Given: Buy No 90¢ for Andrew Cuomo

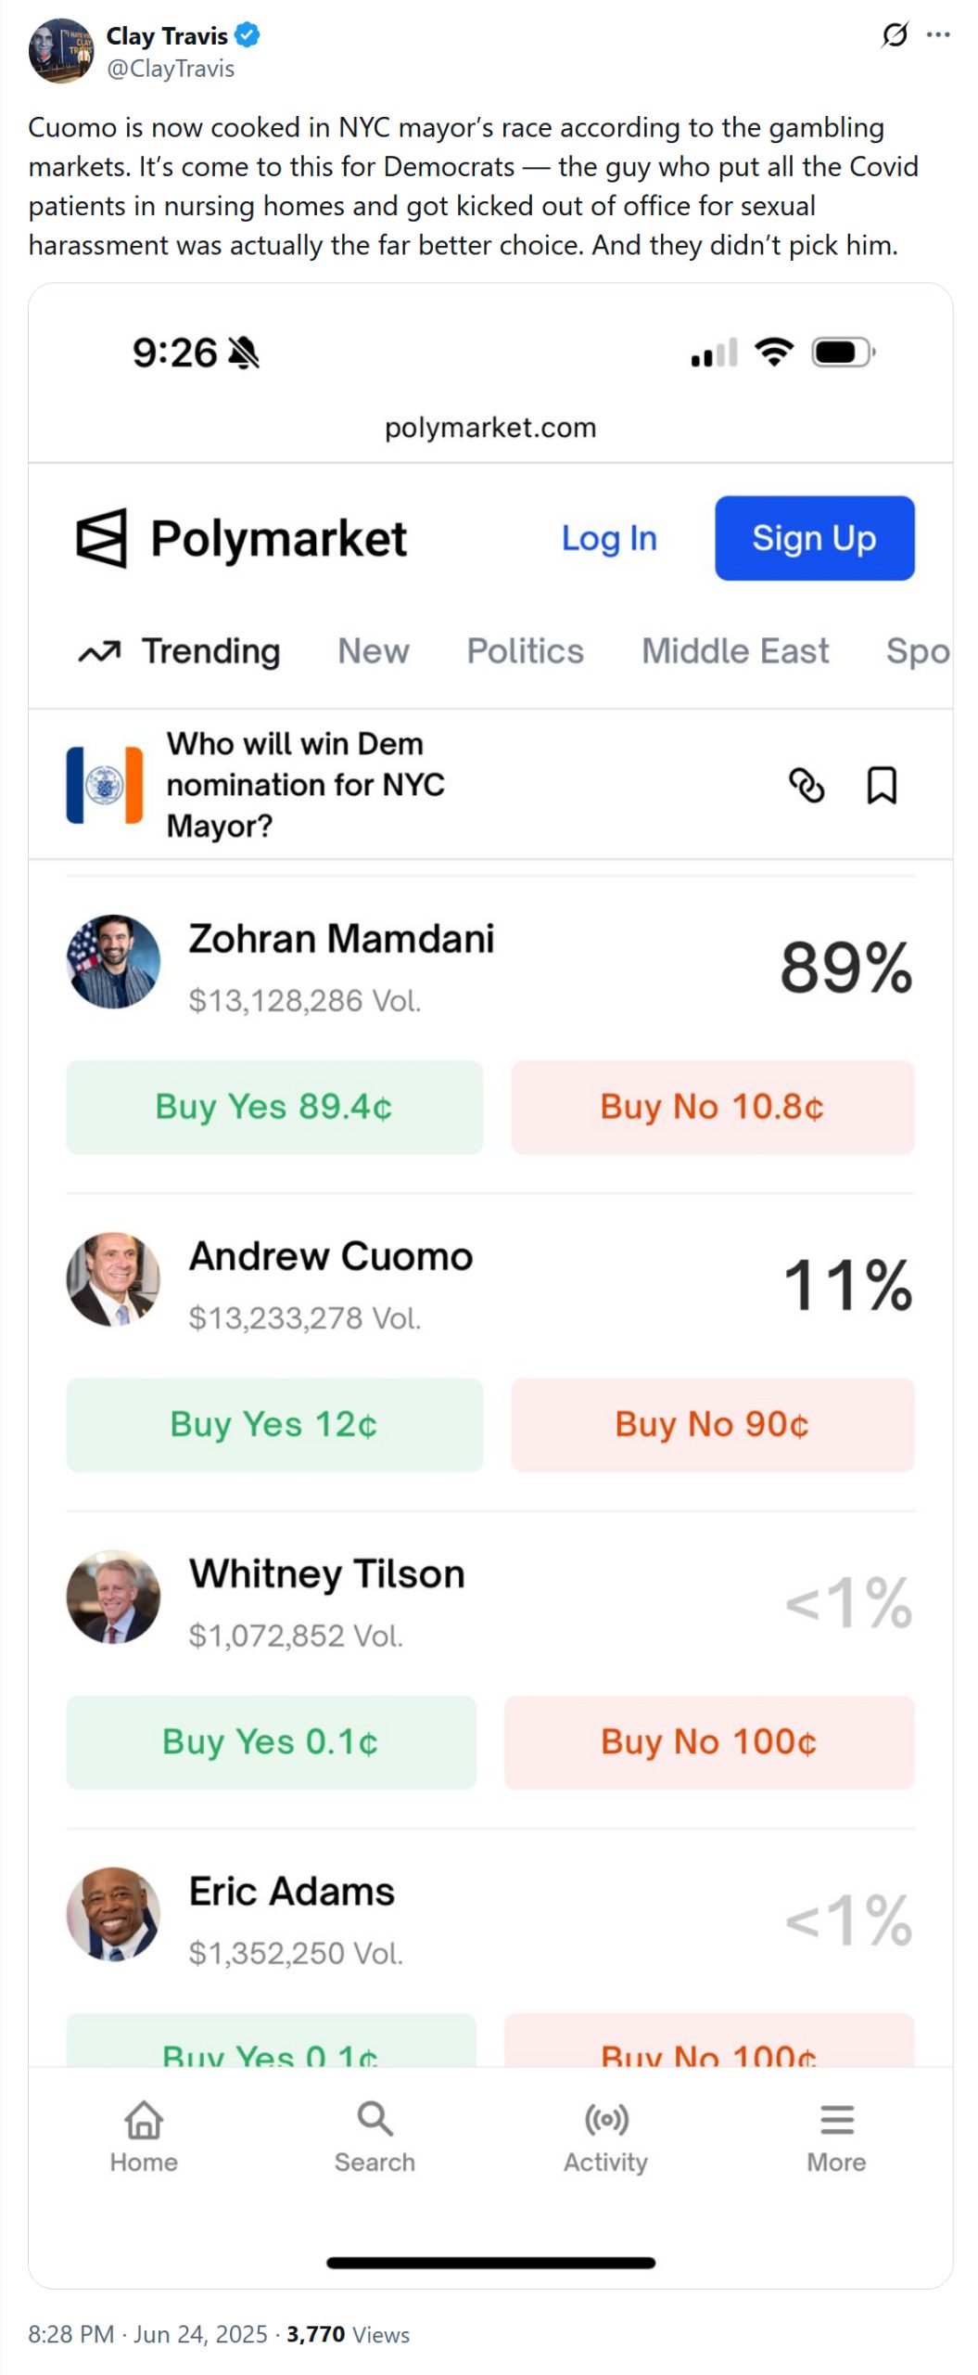Looking at the screenshot, I should click(712, 1423).
